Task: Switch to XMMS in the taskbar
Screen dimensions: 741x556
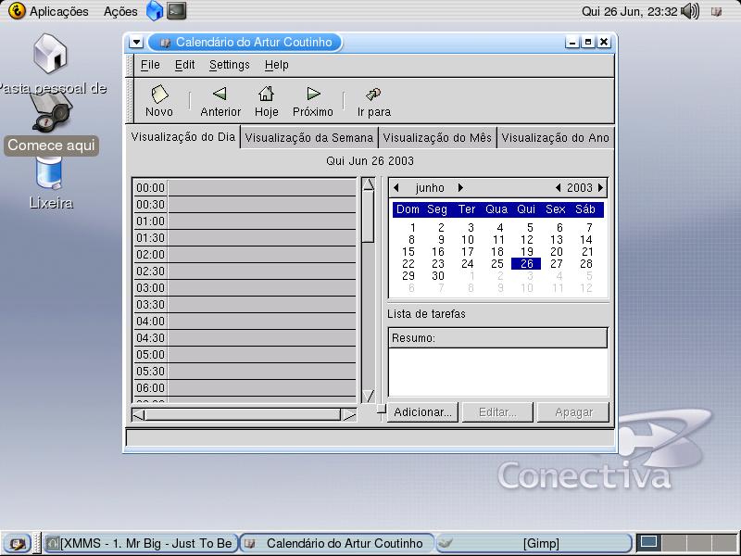Action: [x=139, y=544]
